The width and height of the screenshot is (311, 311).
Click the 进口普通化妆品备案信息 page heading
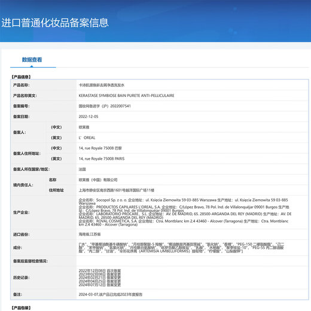pos(55,23)
